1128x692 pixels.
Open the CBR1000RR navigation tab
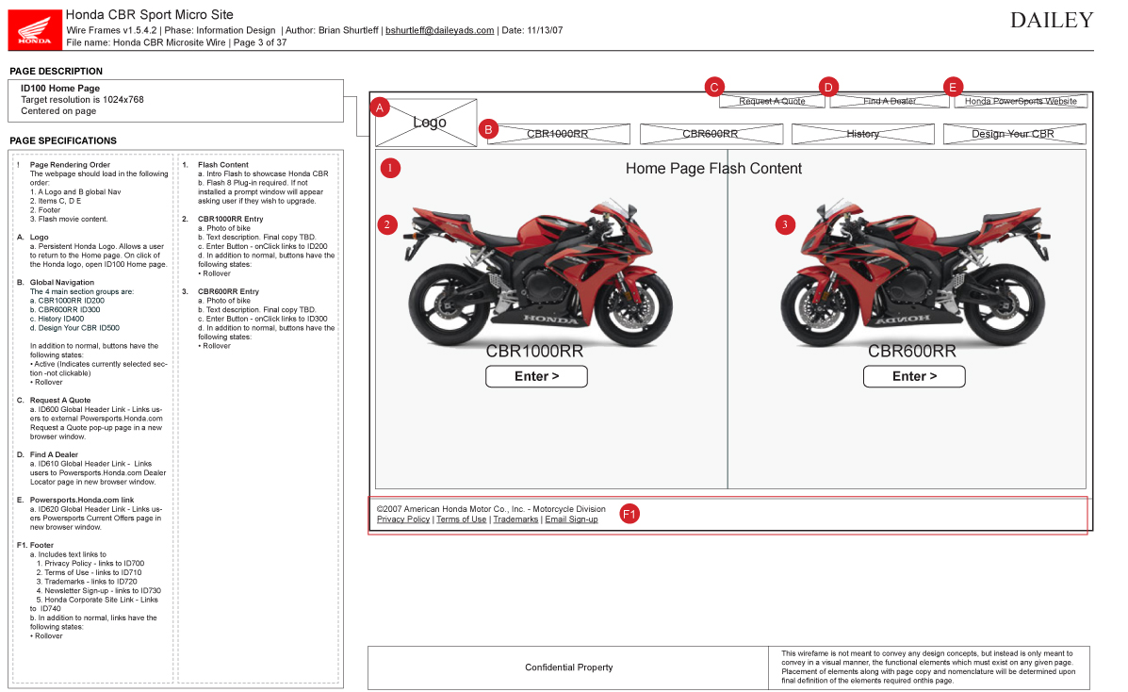click(x=558, y=134)
